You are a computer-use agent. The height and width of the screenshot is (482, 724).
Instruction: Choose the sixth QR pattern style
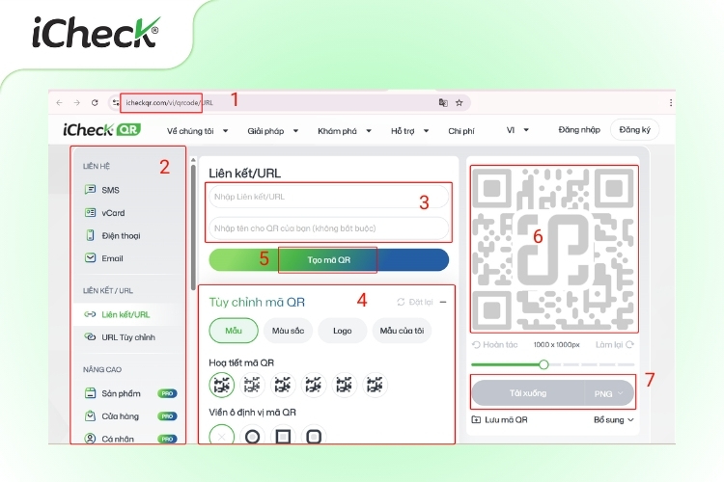tap(375, 385)
